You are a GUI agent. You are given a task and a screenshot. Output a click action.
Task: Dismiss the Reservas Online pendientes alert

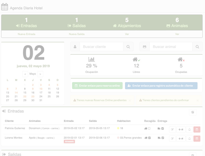click(130, 101)
